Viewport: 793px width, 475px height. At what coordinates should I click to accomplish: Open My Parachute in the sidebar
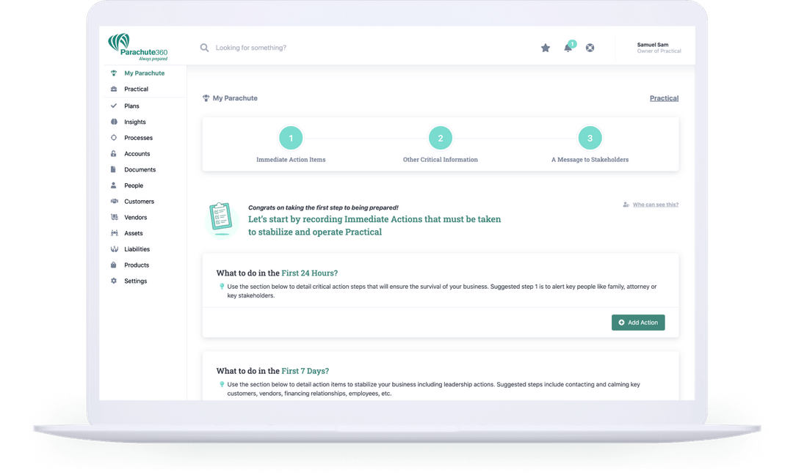click(x=145, y=73)
